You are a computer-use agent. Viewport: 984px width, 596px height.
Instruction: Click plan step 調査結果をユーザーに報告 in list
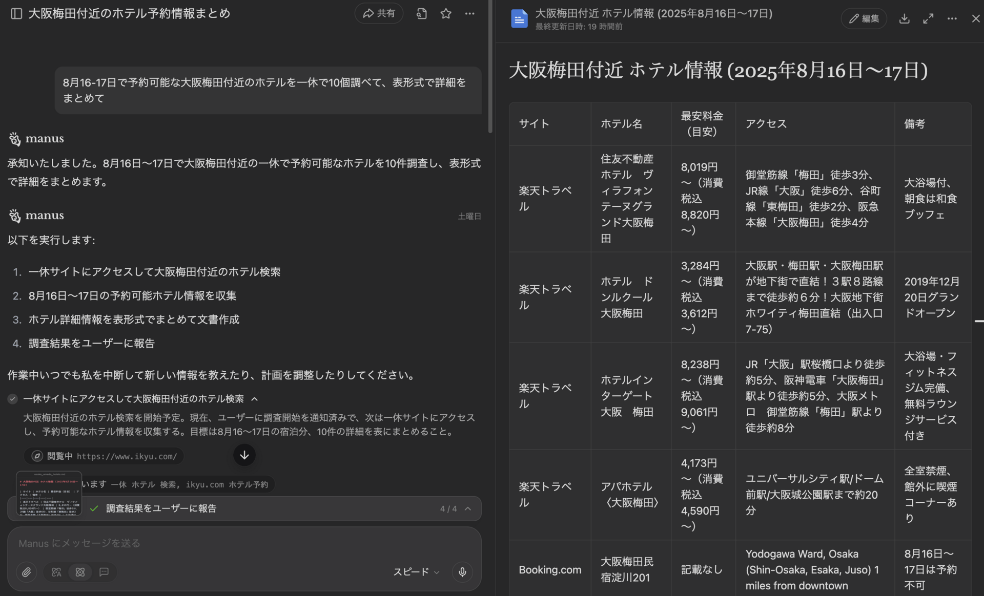pos(92,344)
